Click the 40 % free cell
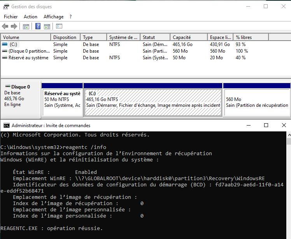The width and height of the screenshot is (291, 239). [x=240, y=58]
